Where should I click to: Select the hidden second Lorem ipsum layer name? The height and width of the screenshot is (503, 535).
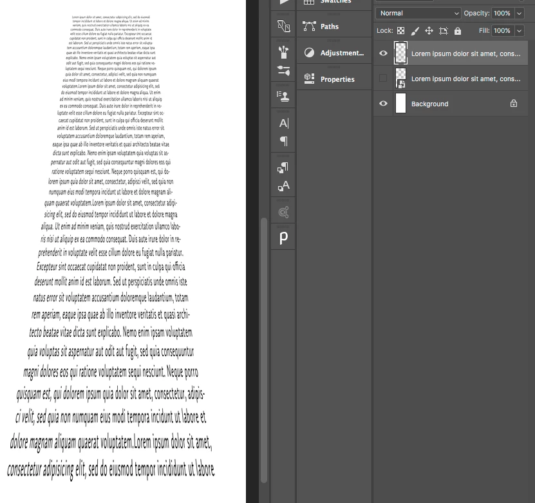coord(465,79)
